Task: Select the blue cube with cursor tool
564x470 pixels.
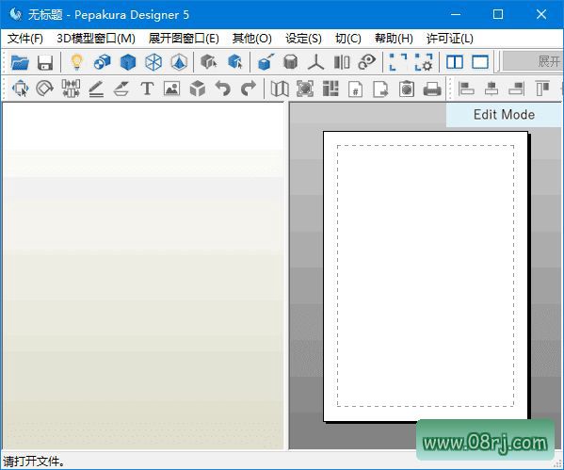Action: (x=235, y=62)
